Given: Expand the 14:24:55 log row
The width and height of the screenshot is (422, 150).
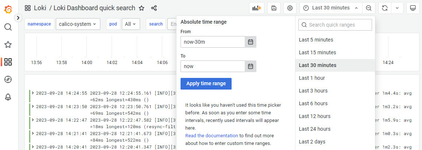Looking at the screenshot, I should (33, 93).
